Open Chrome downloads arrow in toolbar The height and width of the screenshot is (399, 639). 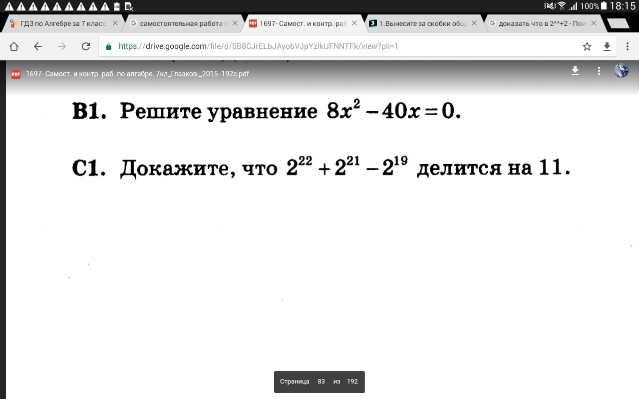coord(607,46)
